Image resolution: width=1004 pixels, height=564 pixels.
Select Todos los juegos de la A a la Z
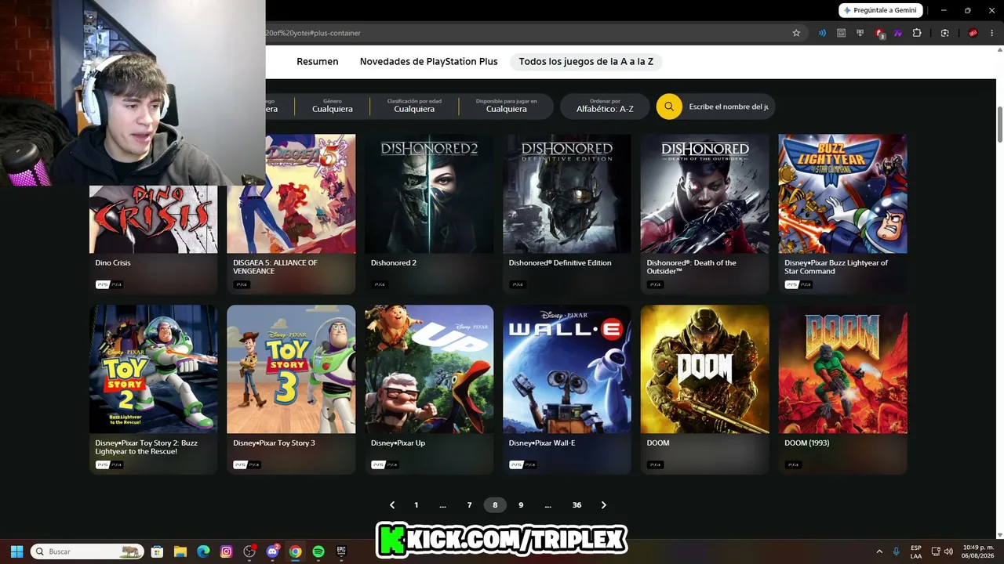(586, 61)
